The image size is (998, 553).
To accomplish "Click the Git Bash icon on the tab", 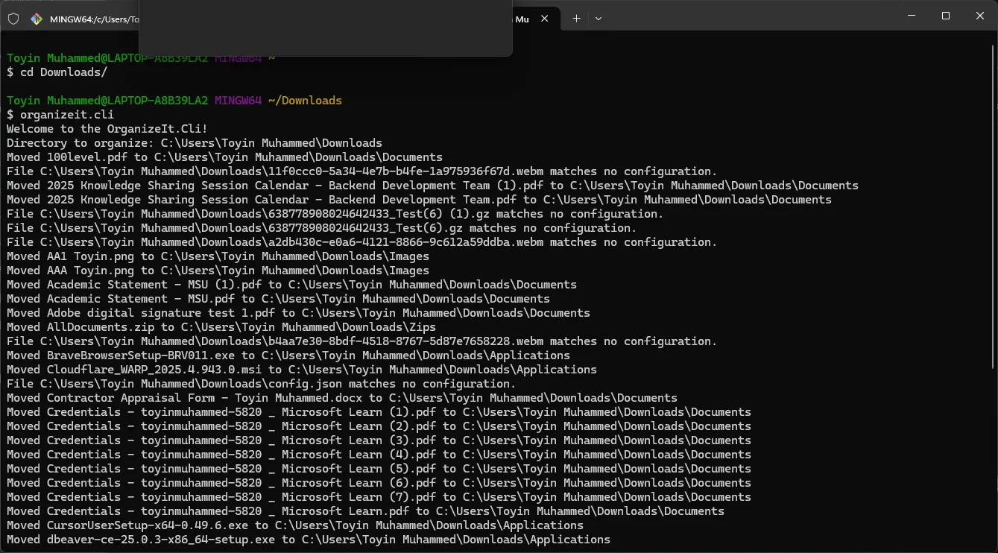I will point(37,19).
